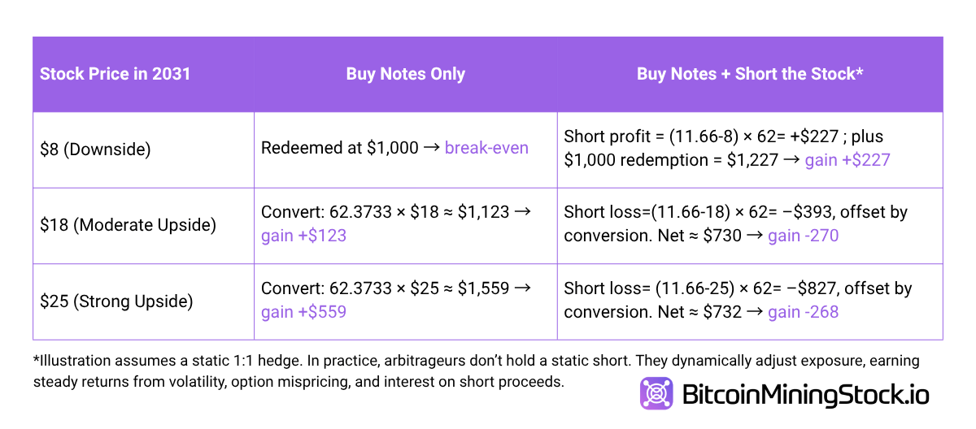This screenshot has width=976, height=429.
Task: Click the purple "gain +$123" result
Action: [303, 236]
